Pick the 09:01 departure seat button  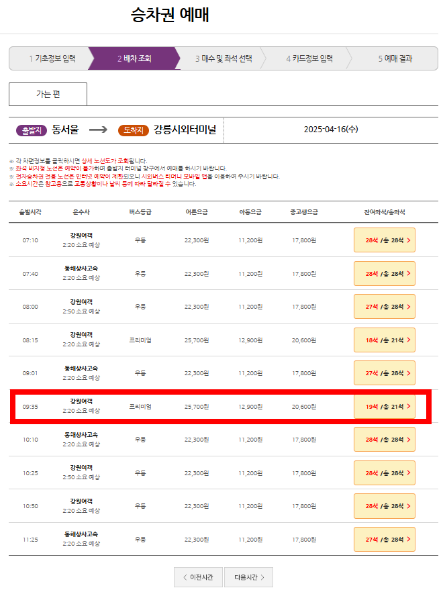click(385, 373)
